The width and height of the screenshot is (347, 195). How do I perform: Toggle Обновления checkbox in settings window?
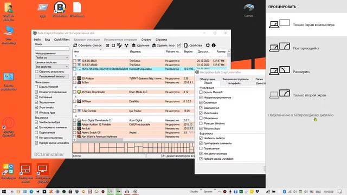201,118
